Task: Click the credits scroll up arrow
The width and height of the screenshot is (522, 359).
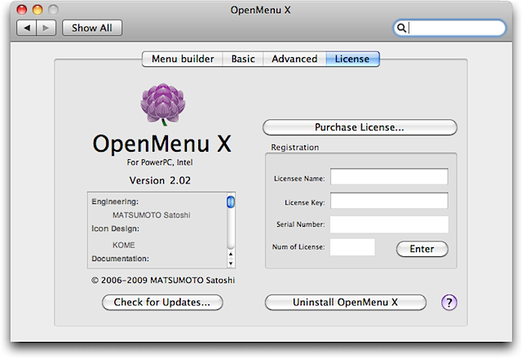Action: pyautogui.click(x=231, y=254)
